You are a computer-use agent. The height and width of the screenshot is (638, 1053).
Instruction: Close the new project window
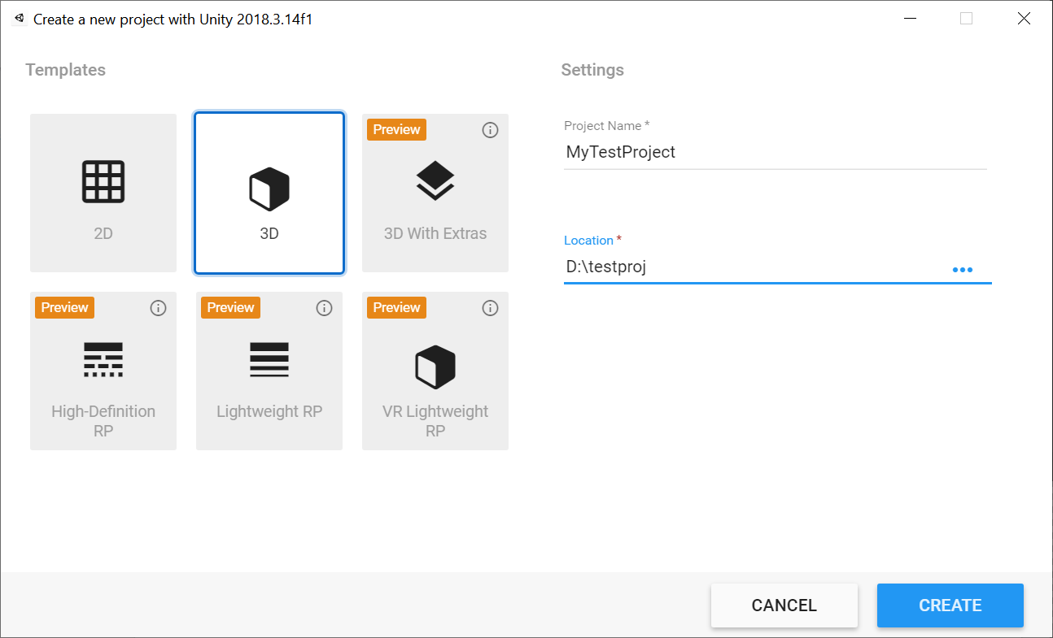[1024, 18]
